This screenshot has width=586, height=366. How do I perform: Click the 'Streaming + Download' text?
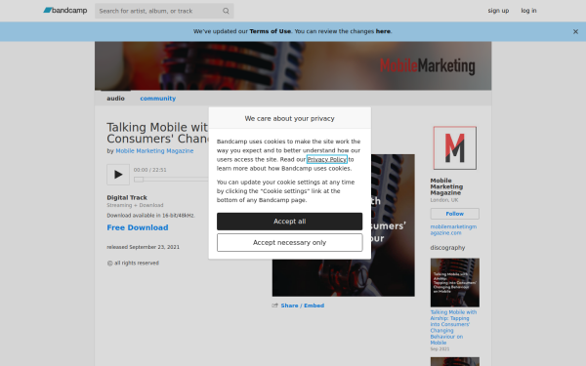click(x=135, y=205)
